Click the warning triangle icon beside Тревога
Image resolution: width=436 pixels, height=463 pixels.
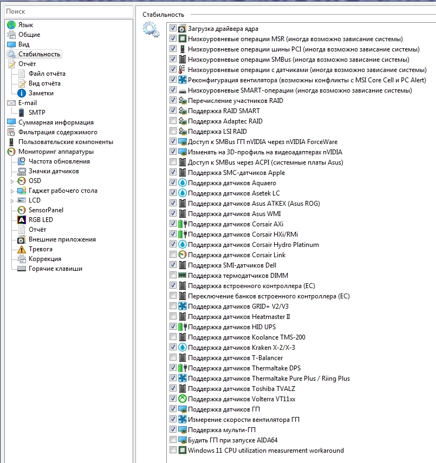coord(22,249)
